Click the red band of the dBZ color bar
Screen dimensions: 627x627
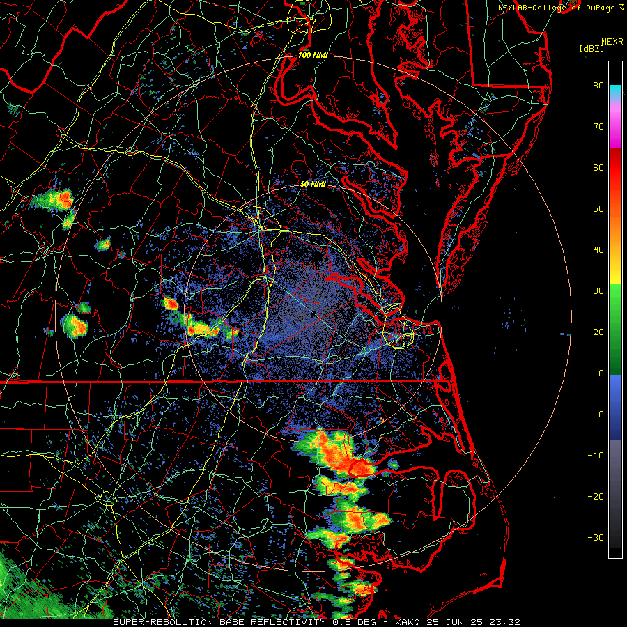[615, 167]
